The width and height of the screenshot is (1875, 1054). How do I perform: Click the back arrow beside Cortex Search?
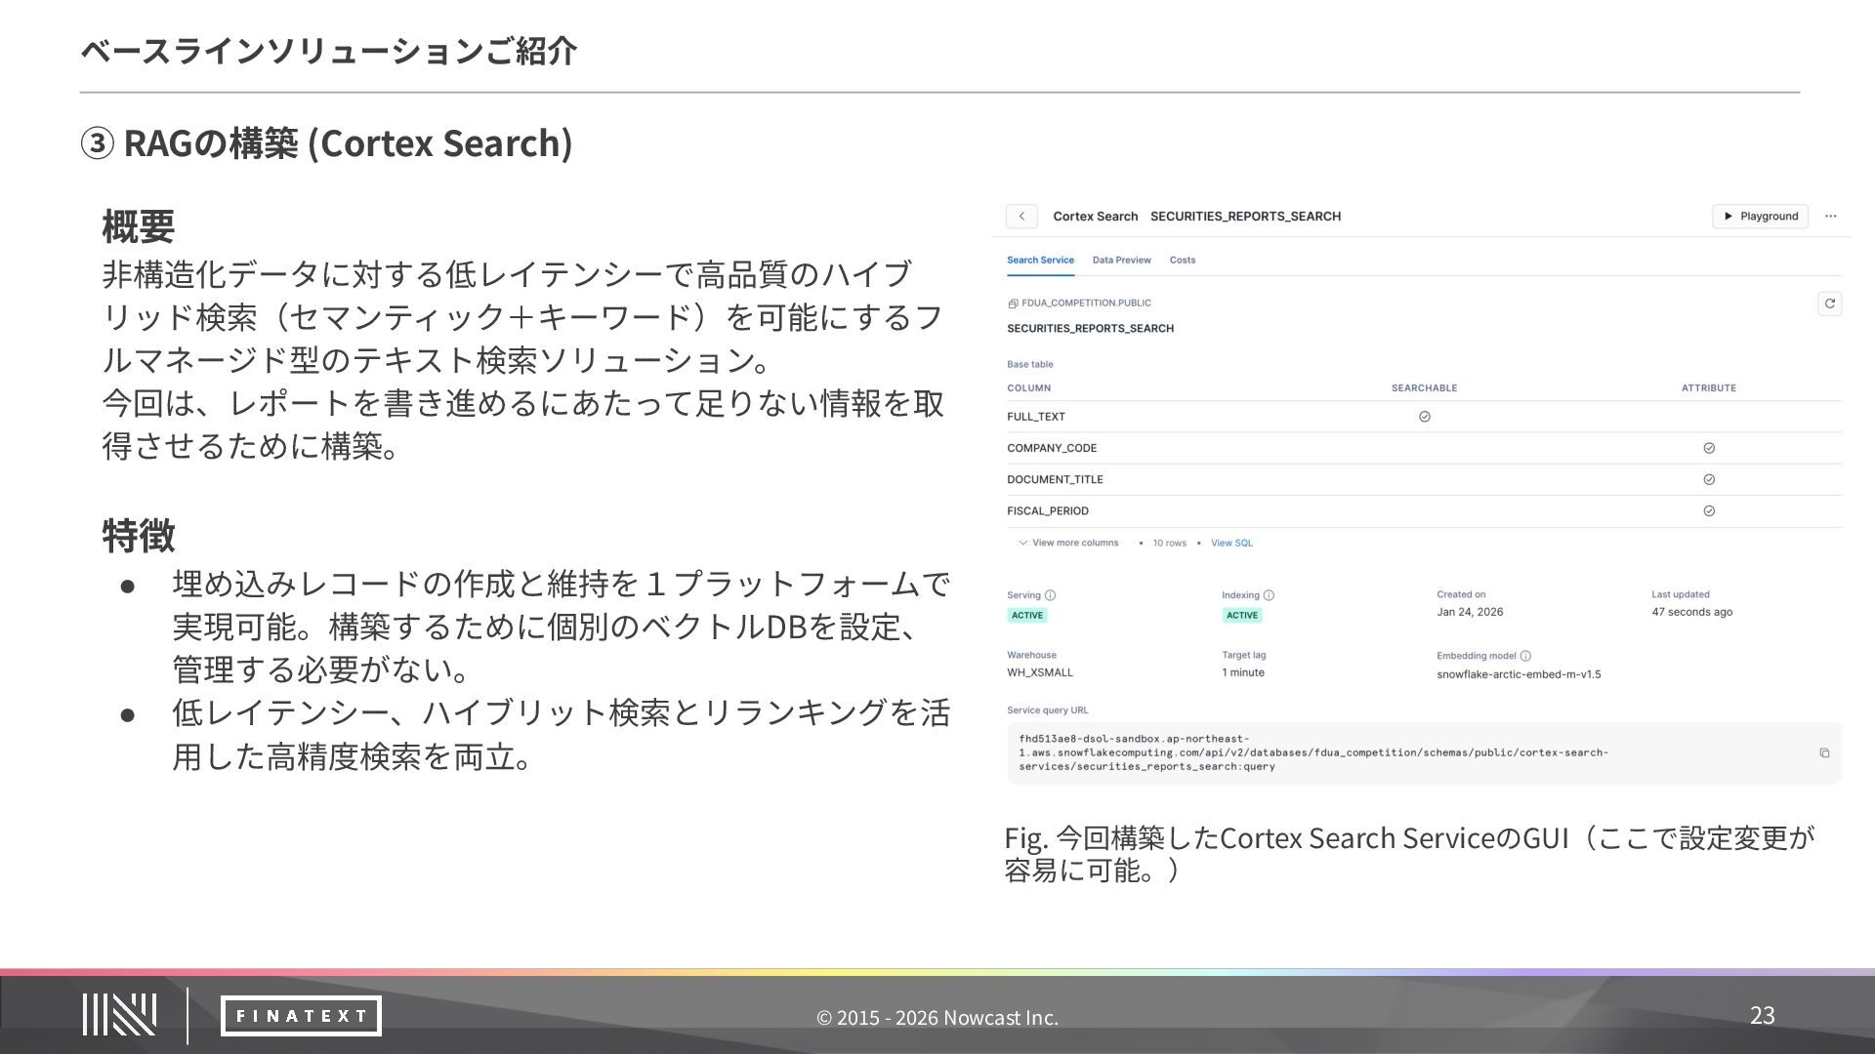pyautogui.click(x=1021, y=216)
